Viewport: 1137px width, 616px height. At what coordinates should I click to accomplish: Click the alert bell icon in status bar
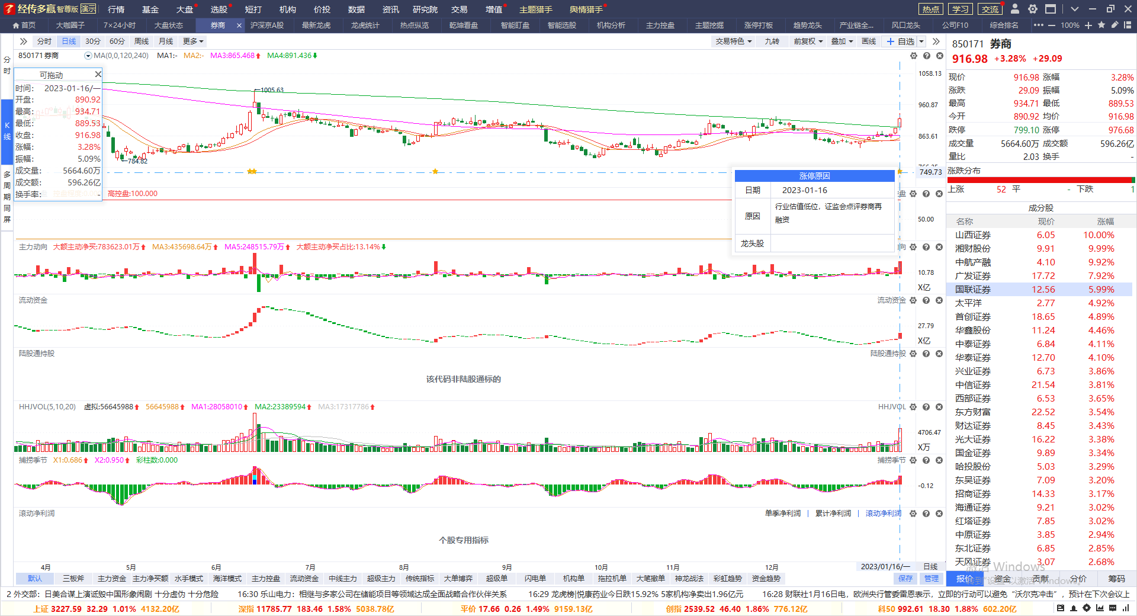click(1074, 608)
